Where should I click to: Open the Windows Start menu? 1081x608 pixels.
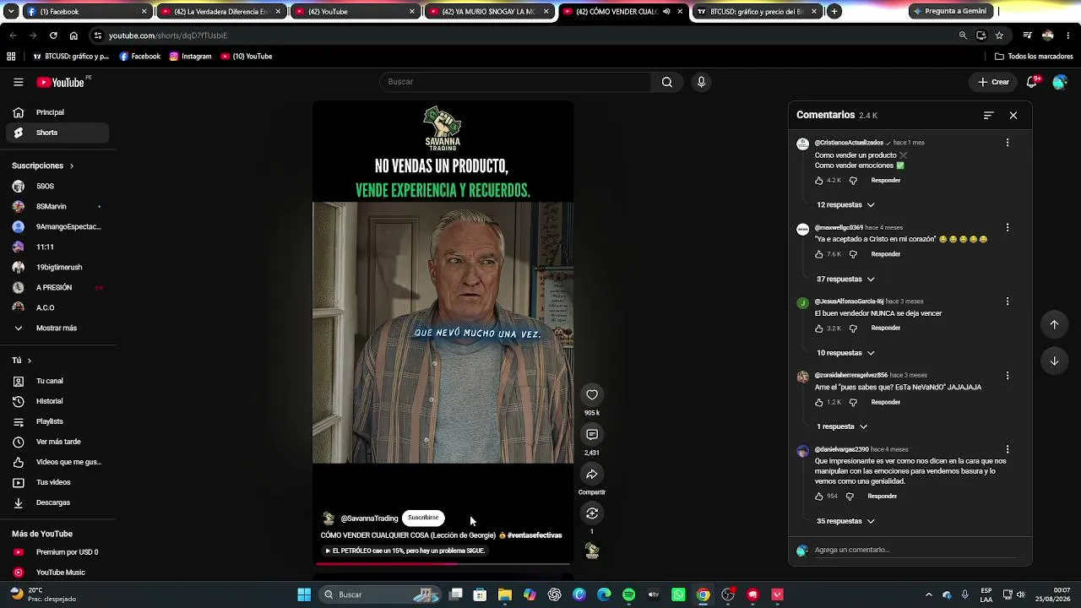point(304,594)
